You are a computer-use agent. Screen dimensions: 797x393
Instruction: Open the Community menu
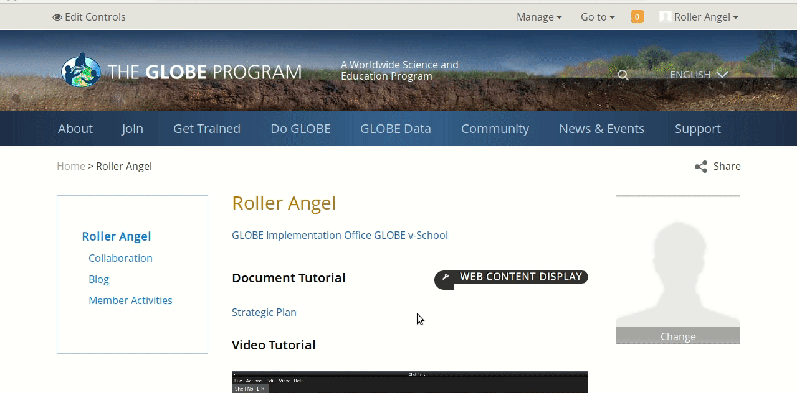coord(495,129)
